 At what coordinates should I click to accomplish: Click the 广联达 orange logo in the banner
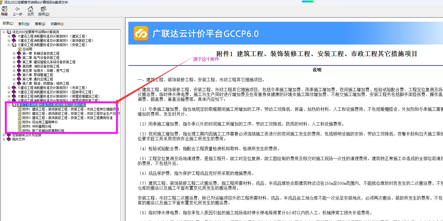pyautogui.click(x=141, y=34)
